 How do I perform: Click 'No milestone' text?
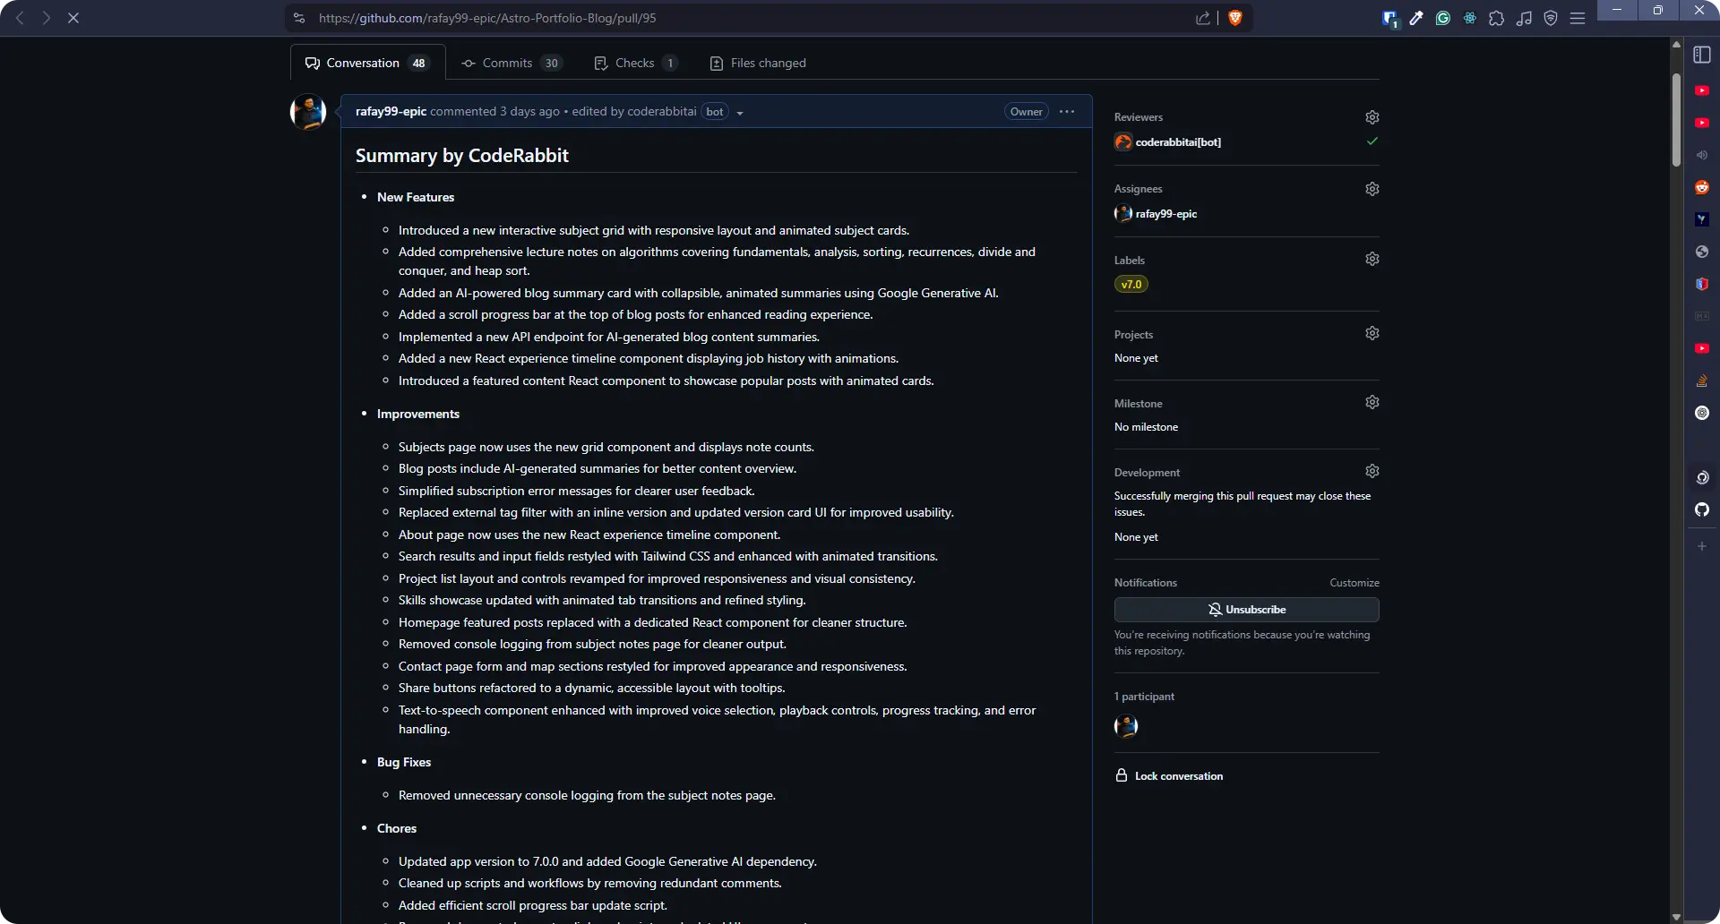point(1146,427)
